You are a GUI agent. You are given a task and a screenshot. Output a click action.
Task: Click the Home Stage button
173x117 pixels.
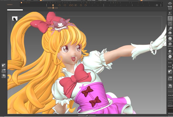click(x=91, y=1)
